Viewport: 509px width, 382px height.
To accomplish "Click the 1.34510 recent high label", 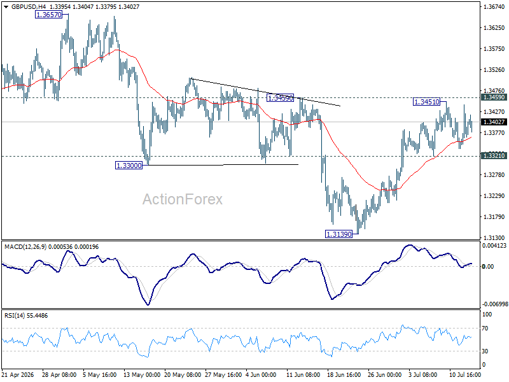I will click(x=426, y=102).
